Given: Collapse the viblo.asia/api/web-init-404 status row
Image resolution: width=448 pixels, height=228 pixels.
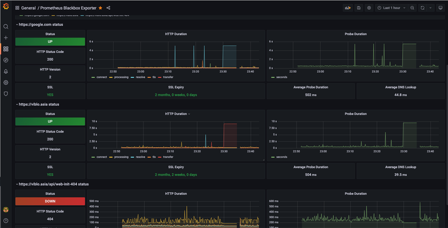Looking at the screenshot, I should tap(52, 184).
